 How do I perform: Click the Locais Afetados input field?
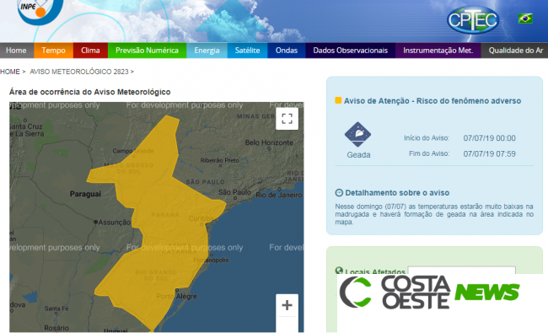point(462,270)
